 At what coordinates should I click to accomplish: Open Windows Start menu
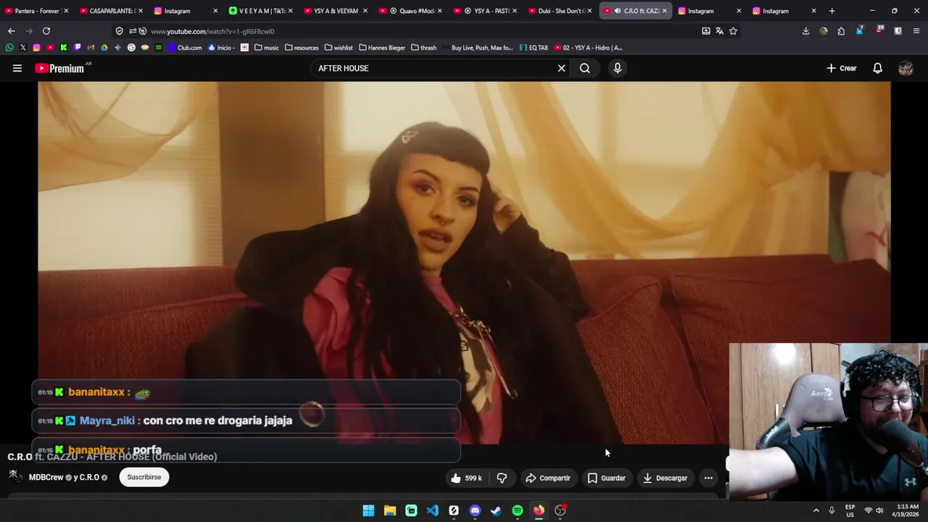point(368,510)
